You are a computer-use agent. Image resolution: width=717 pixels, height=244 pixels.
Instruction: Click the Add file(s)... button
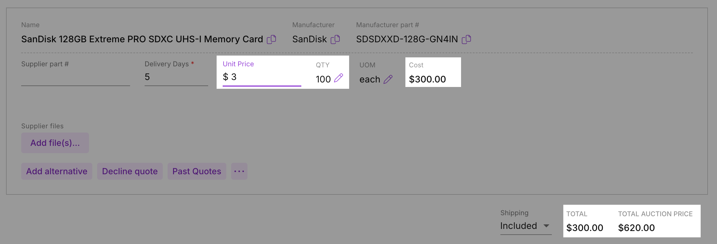coord(55,143)
